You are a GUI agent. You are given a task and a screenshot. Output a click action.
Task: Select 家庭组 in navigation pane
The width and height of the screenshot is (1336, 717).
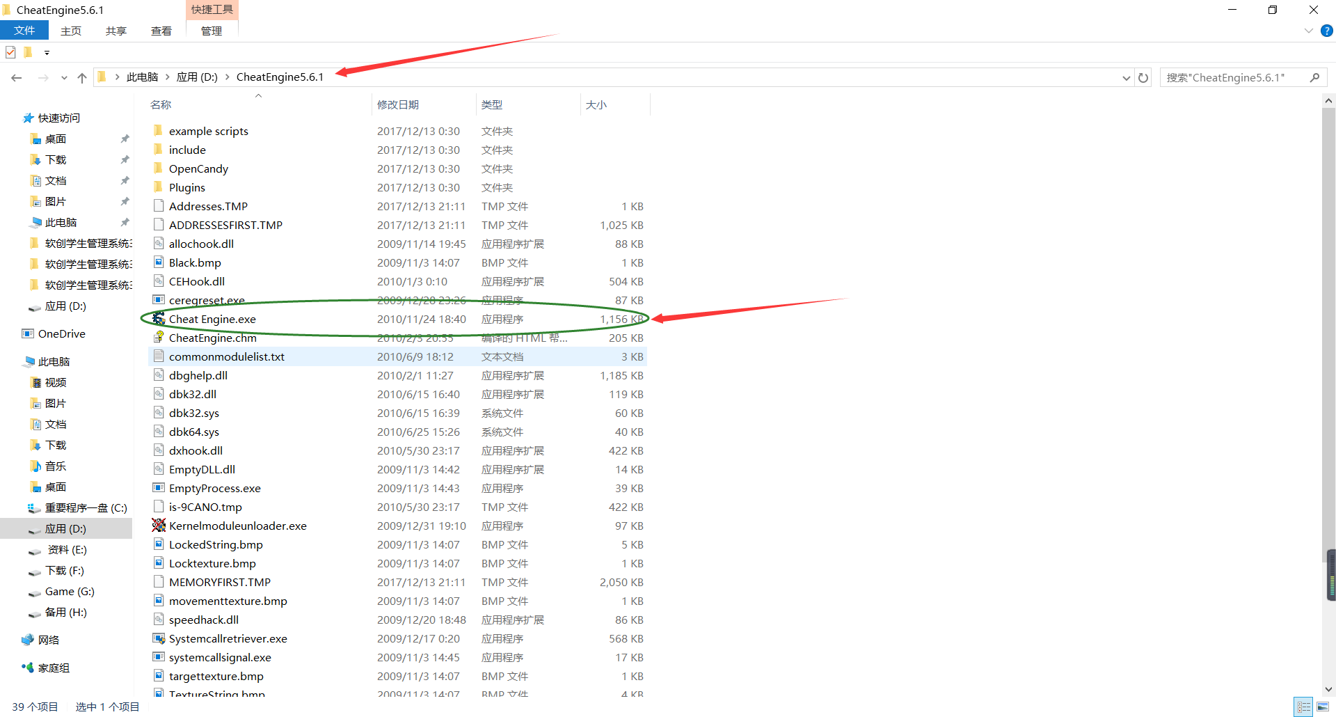tap(54, 668)
